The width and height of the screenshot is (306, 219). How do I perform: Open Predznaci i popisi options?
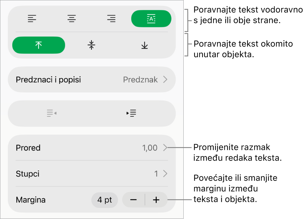tap(92, 80)
